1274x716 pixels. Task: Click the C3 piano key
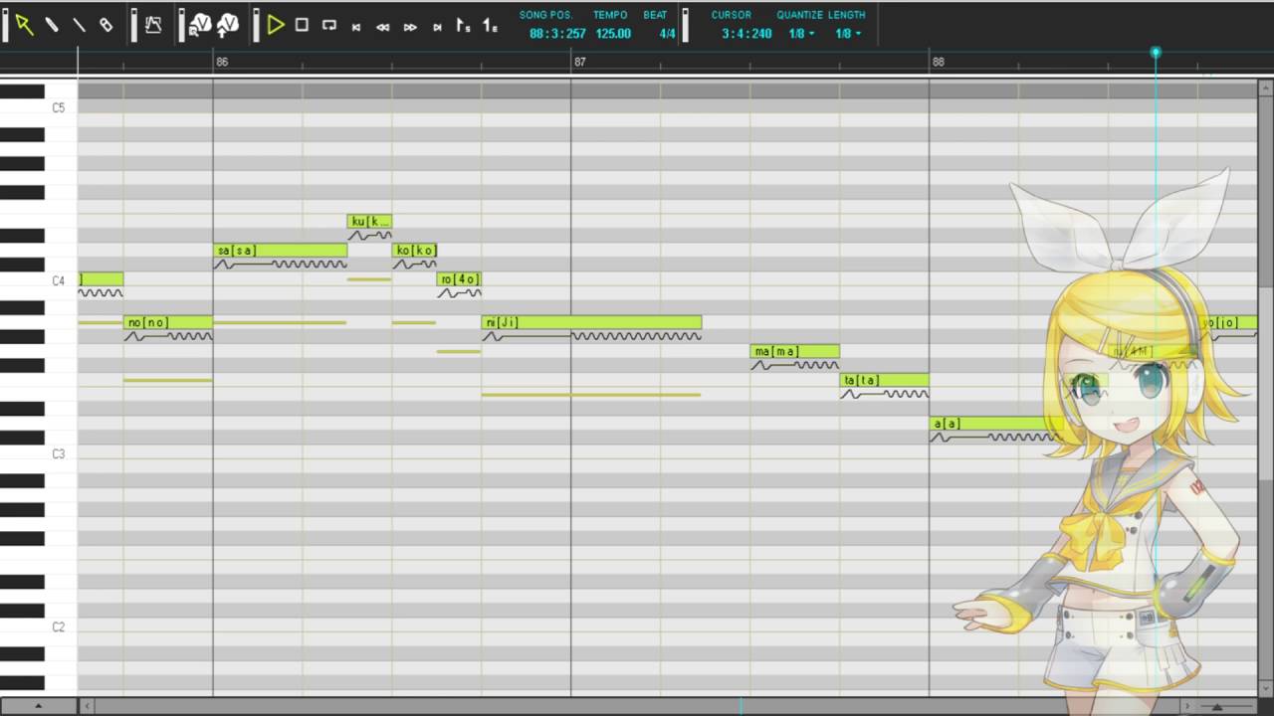click(x=39, y=453)
